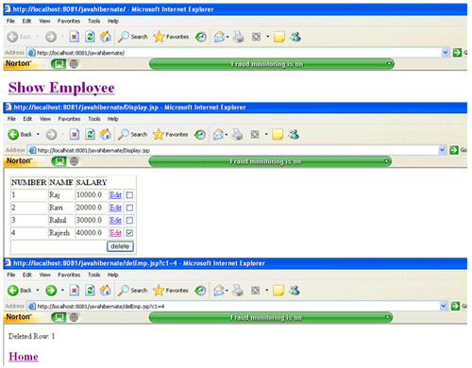Open Back history arrow in delEmp.jsp window

click(38, 291)
